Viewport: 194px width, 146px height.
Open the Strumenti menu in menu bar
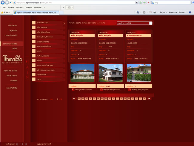[x=38, y=7]
